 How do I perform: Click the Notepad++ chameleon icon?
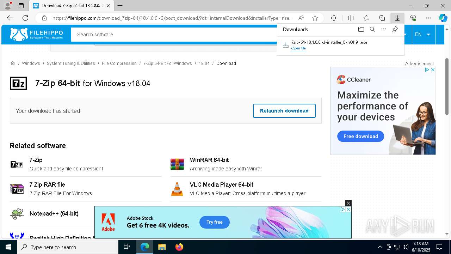(x=17, y=214)
